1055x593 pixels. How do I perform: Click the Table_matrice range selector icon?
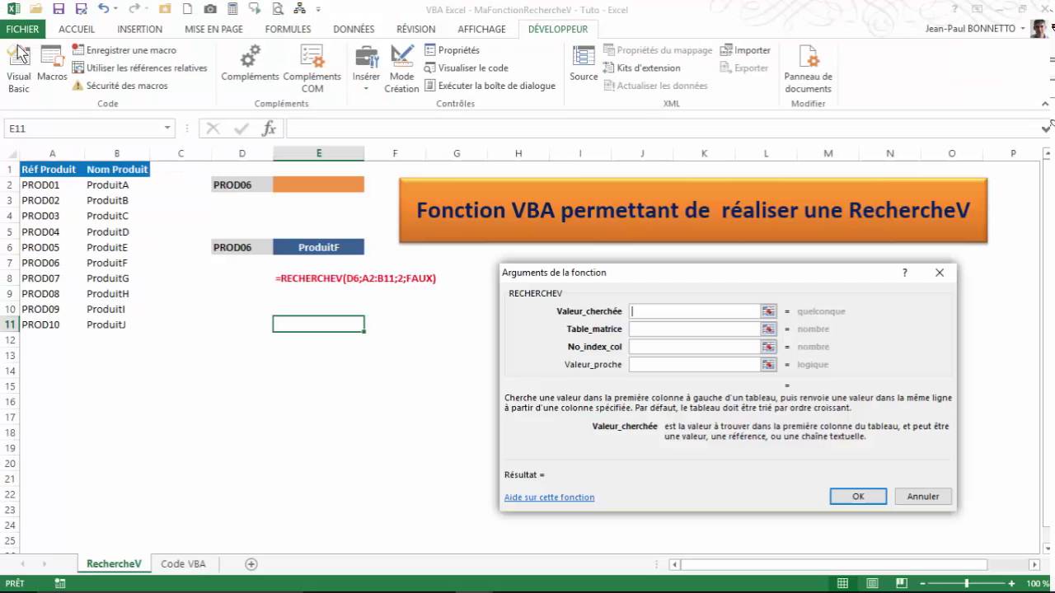coord(769,329)
